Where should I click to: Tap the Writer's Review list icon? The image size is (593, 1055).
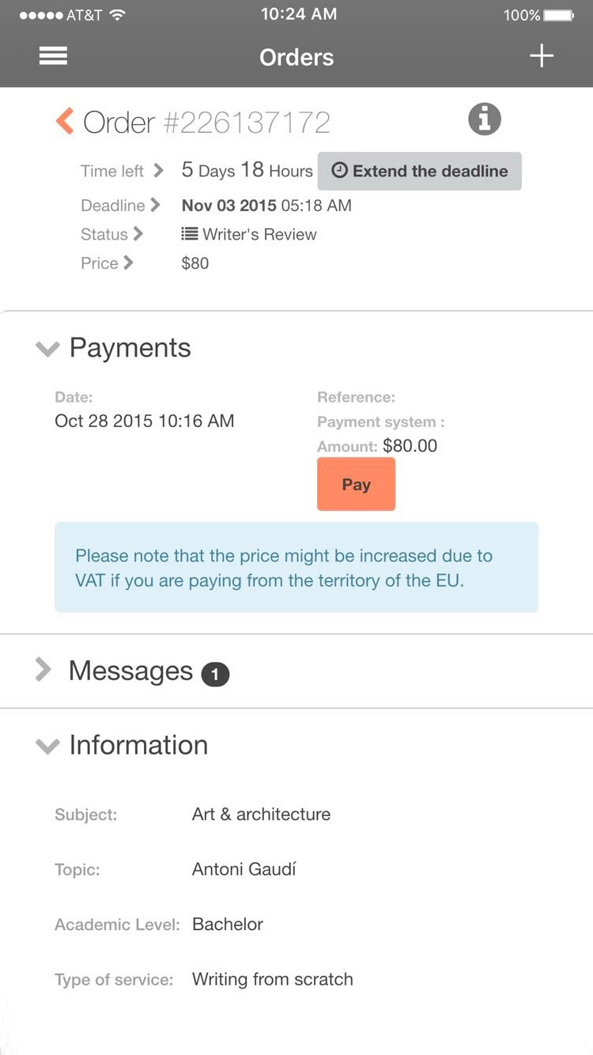tap(189, 234)
